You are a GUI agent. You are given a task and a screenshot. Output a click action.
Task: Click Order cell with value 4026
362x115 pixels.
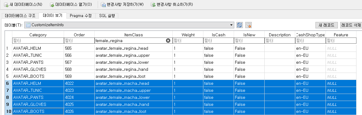coord(79,111)
